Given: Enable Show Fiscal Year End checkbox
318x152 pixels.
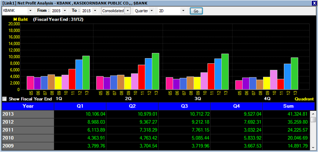Looking at the screenshot, I should [4, 99].
